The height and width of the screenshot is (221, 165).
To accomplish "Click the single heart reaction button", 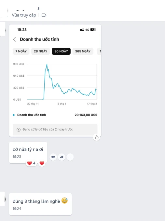I will 42,163.
